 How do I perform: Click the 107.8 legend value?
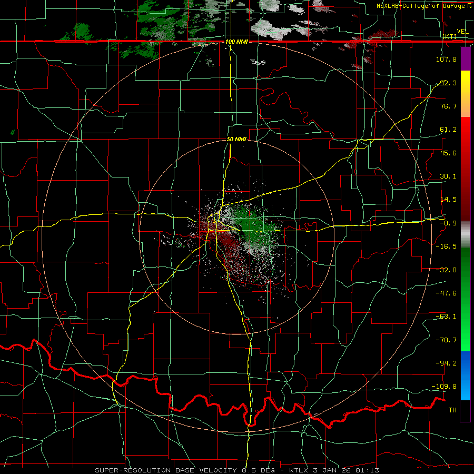coord(446,59)
